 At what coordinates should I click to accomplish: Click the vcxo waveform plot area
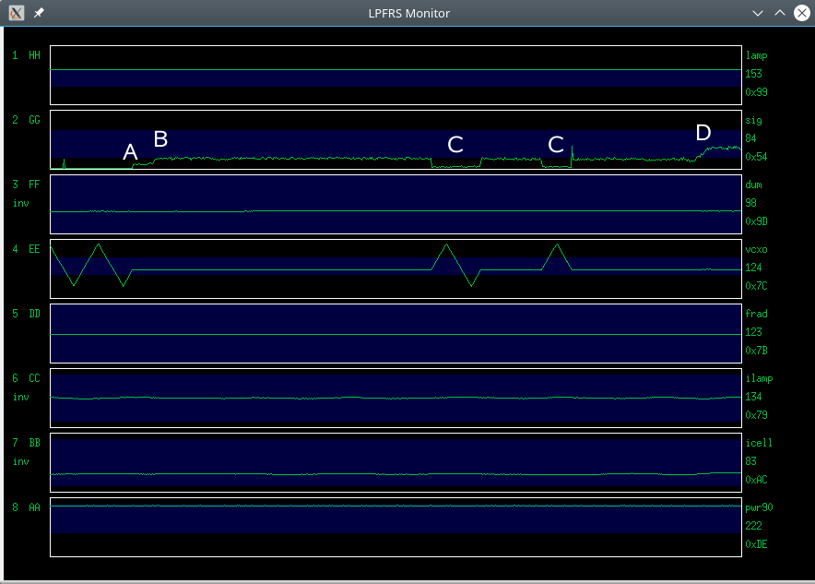click(x=396, y=268)
